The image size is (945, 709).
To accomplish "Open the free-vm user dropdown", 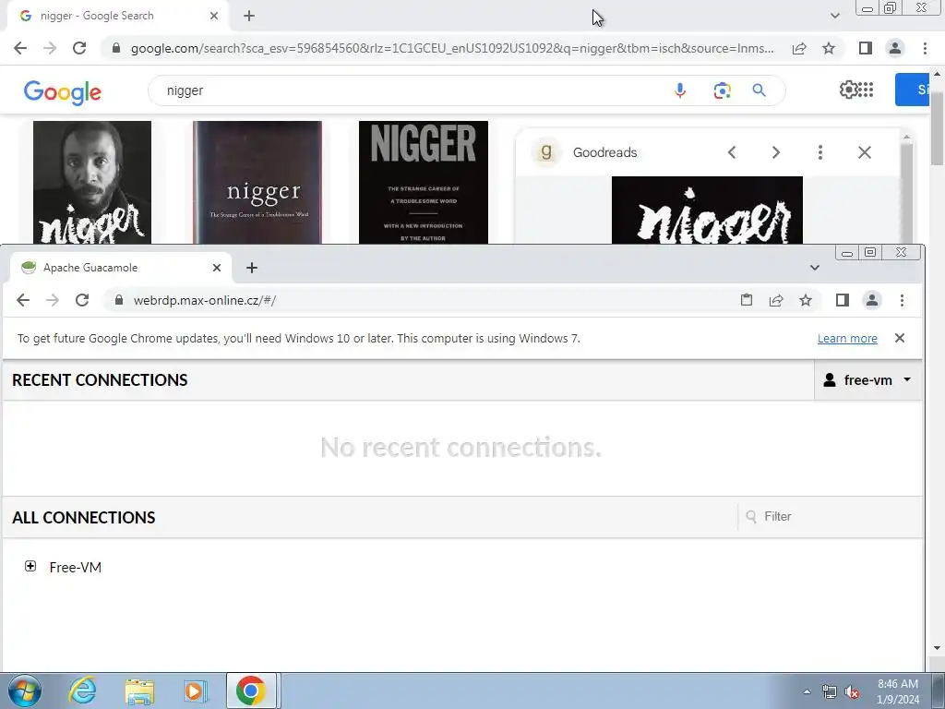I will tap(867, 379).
